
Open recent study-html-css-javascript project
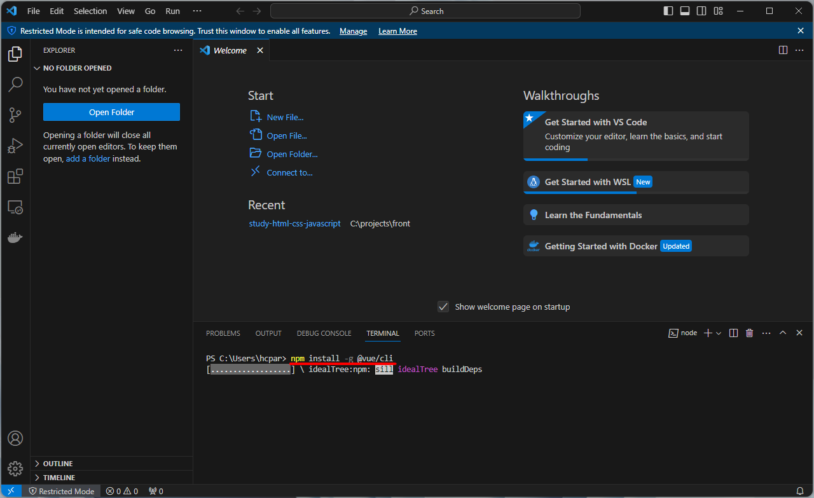click(x=295, y=223)
